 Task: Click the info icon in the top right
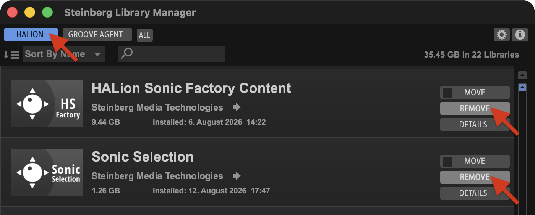pyautogui.click(x=520, y=35)
